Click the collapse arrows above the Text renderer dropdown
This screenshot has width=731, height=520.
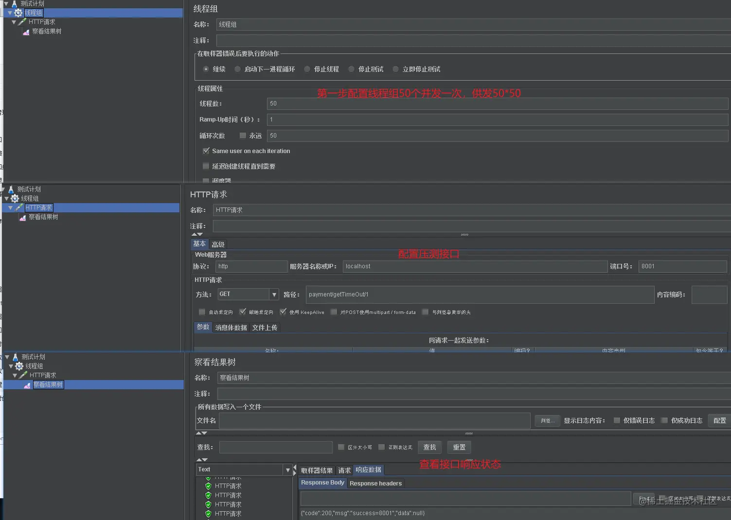click(x=201, y=459)
